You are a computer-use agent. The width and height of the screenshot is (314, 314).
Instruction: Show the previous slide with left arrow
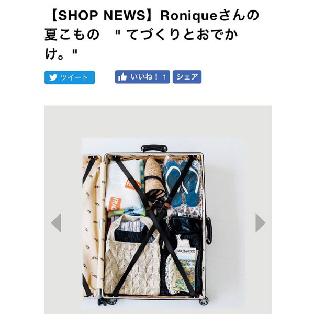tap(57, 223)
